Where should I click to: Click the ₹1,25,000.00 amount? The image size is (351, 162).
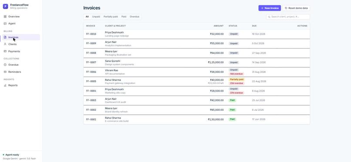(x=216, y=63)
